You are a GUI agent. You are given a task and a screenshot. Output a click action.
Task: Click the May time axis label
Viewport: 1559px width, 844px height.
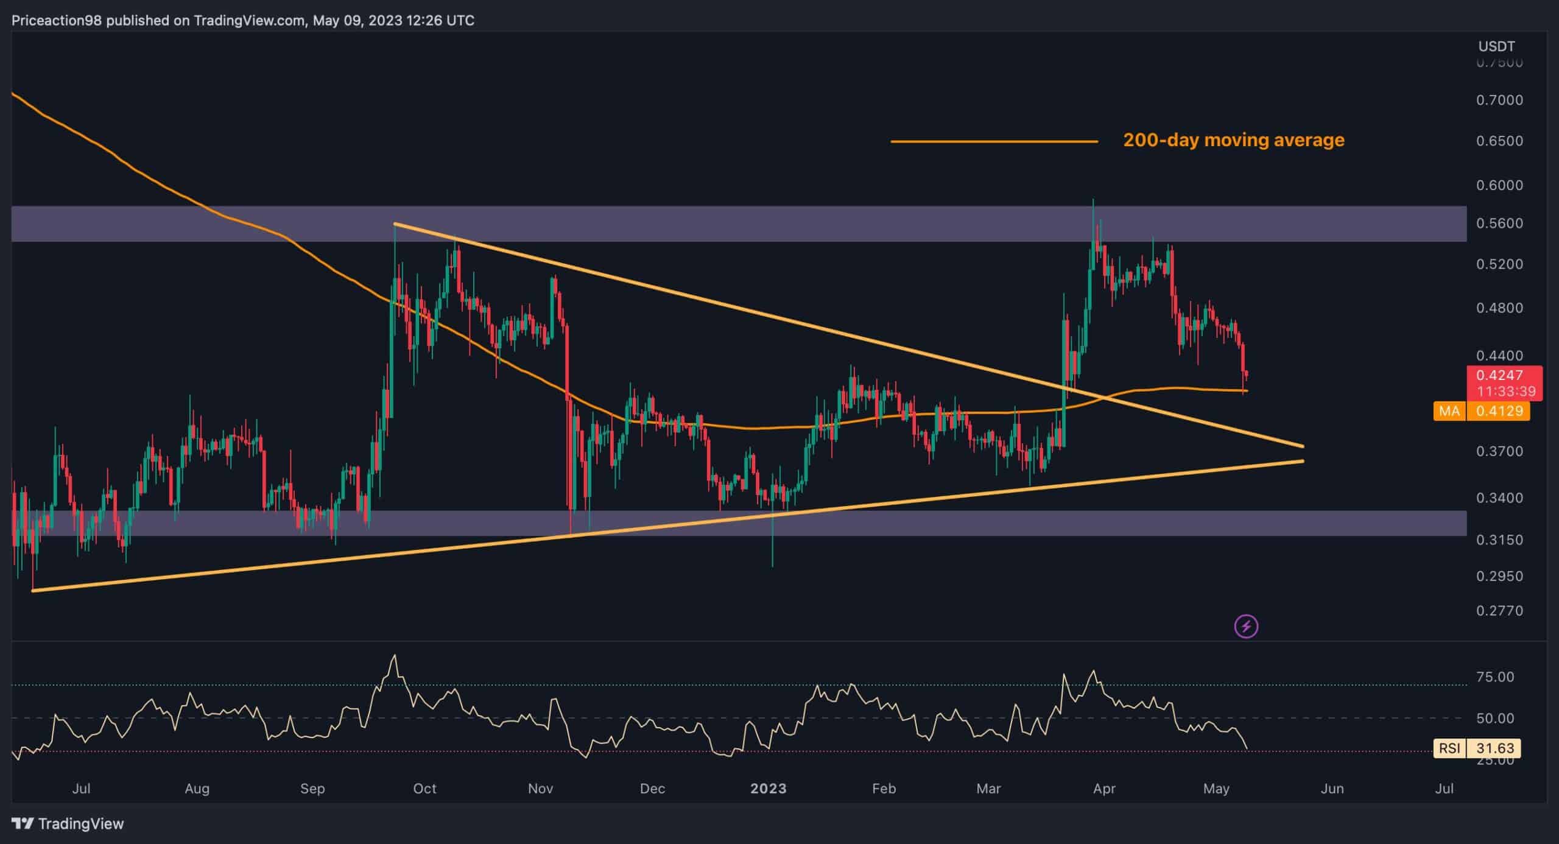pos(1216,789)
